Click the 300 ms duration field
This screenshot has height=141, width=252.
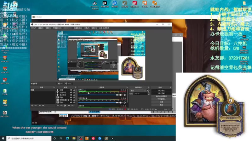coord(140,94)
